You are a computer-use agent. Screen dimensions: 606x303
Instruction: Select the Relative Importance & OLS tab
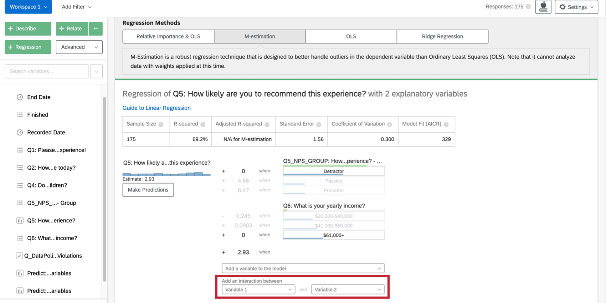point(168,36)
